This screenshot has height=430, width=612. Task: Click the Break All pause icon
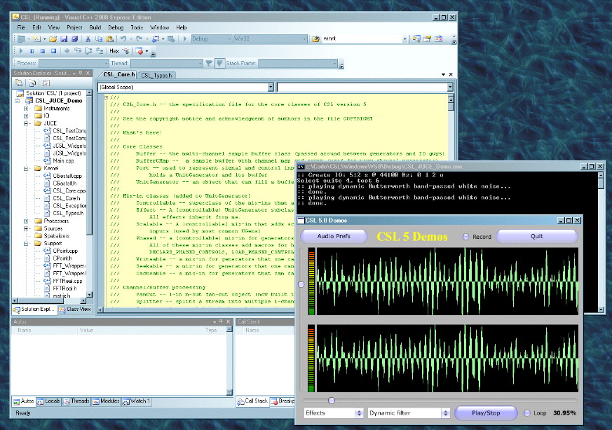pyautogui.click(x=32, y=51)
